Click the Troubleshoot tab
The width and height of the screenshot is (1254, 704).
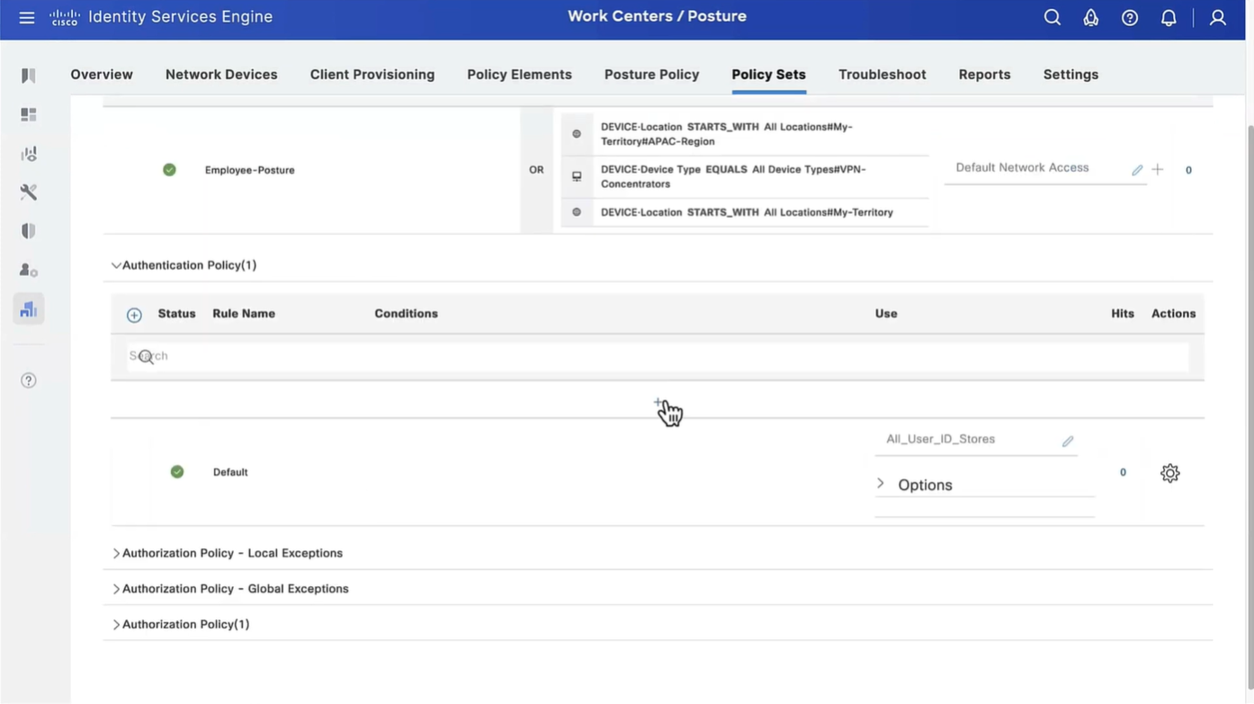tap(882, 75)
